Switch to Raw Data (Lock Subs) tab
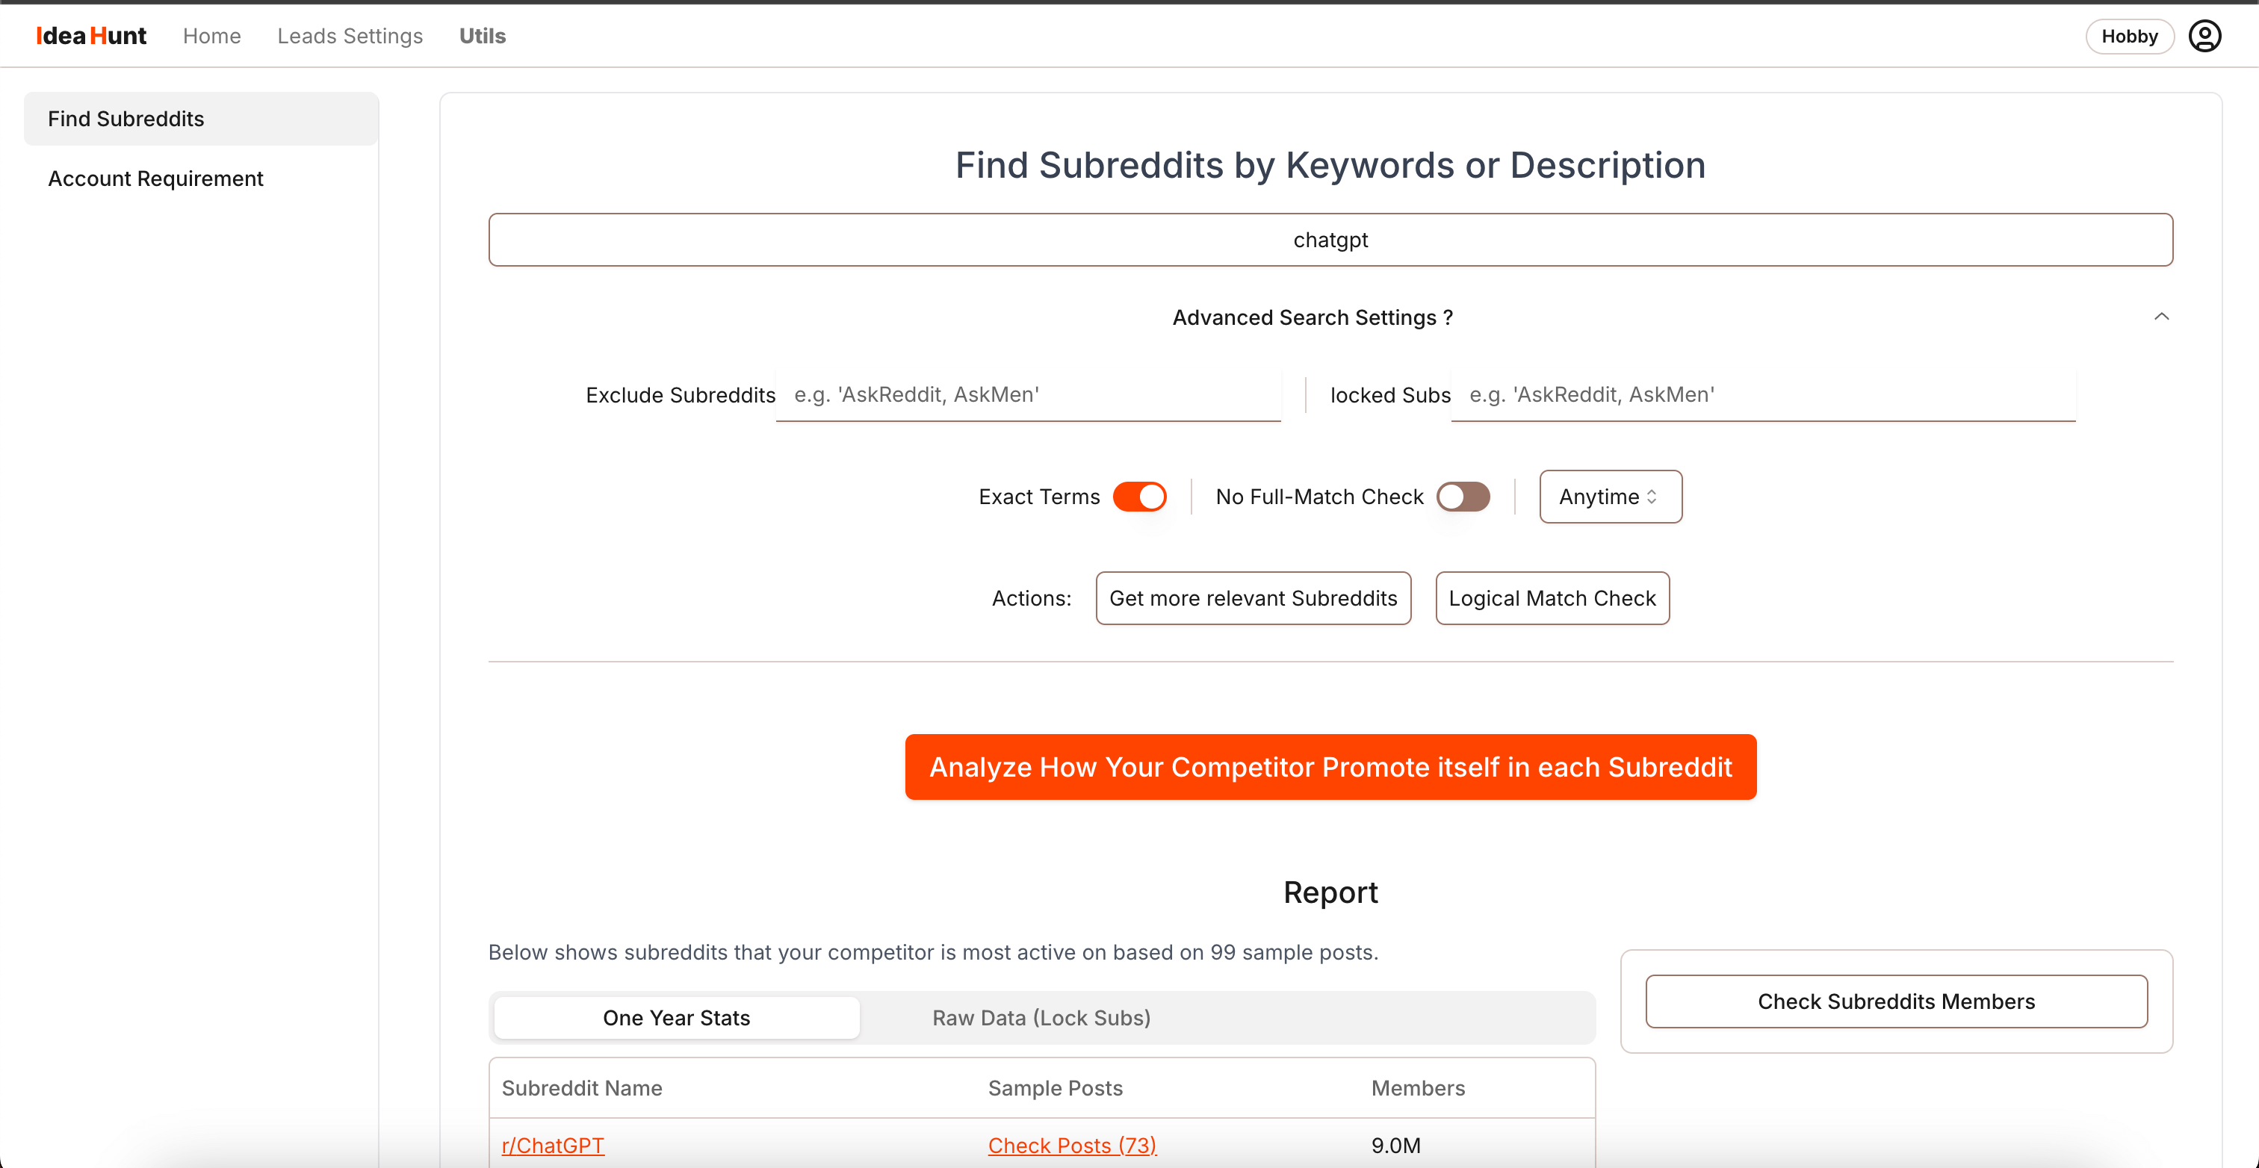 click(x=1041, y=1018)
